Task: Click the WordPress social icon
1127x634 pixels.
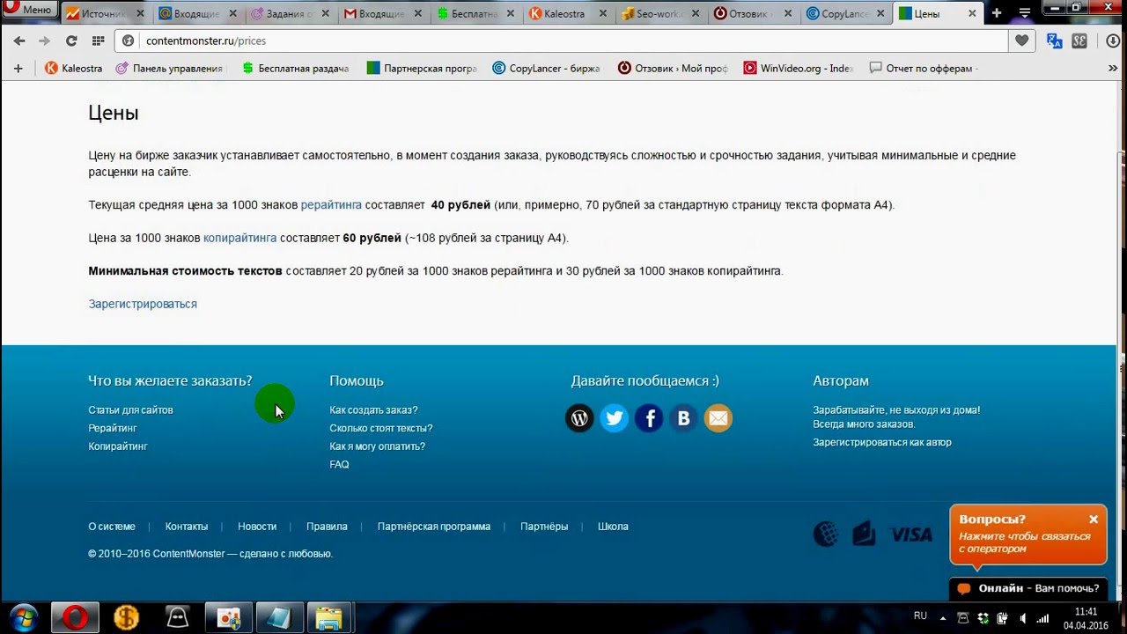Action: (x=579, y=418)
